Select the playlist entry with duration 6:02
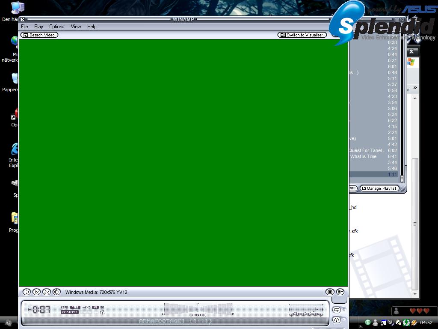This screenshot has width=438, height=329. coord(374,150)
